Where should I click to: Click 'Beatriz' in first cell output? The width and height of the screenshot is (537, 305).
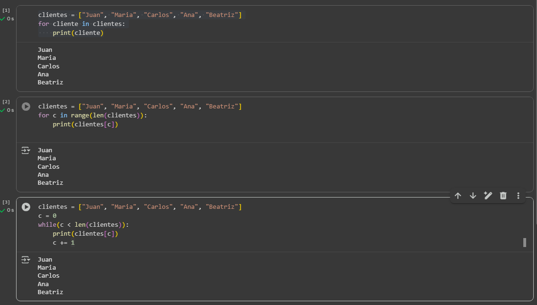click(51, 82)
